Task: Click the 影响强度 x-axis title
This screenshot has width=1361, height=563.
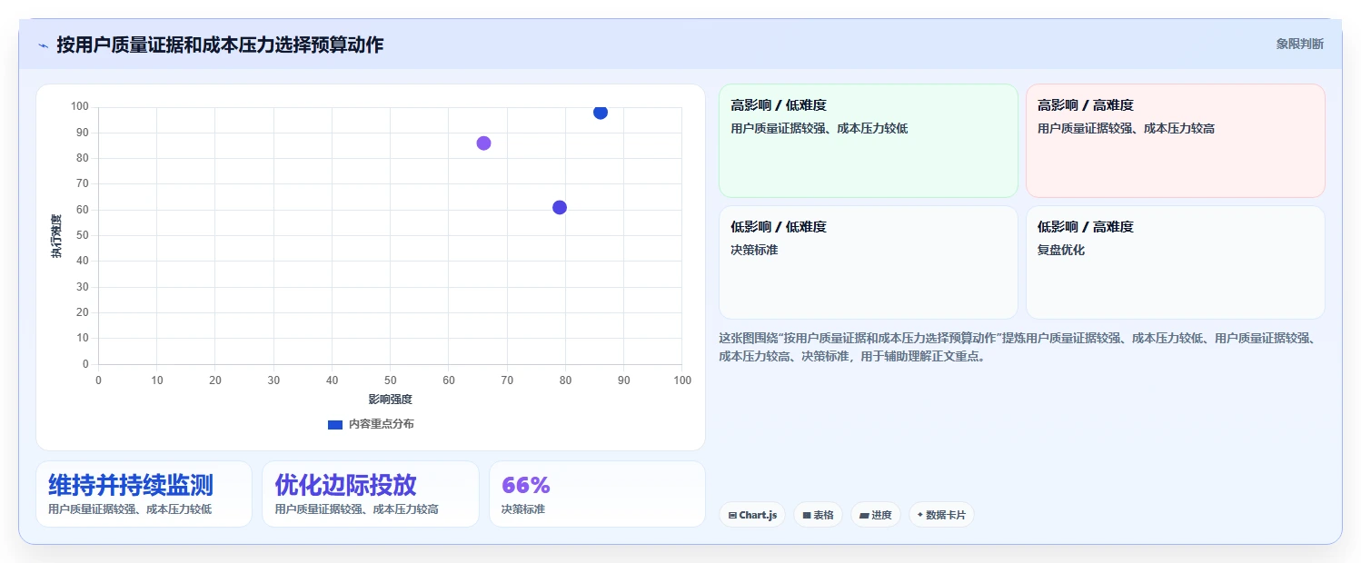Action: [x=390, y=400]
